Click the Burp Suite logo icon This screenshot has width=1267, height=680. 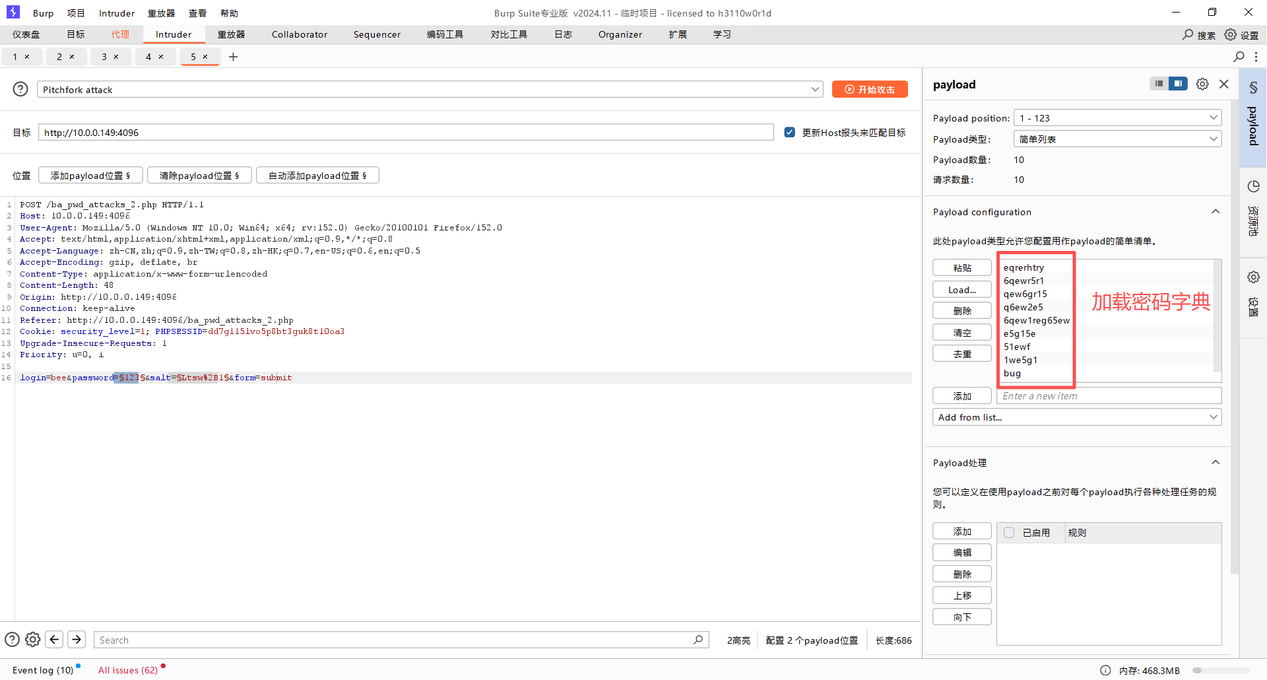coord(13,12)
